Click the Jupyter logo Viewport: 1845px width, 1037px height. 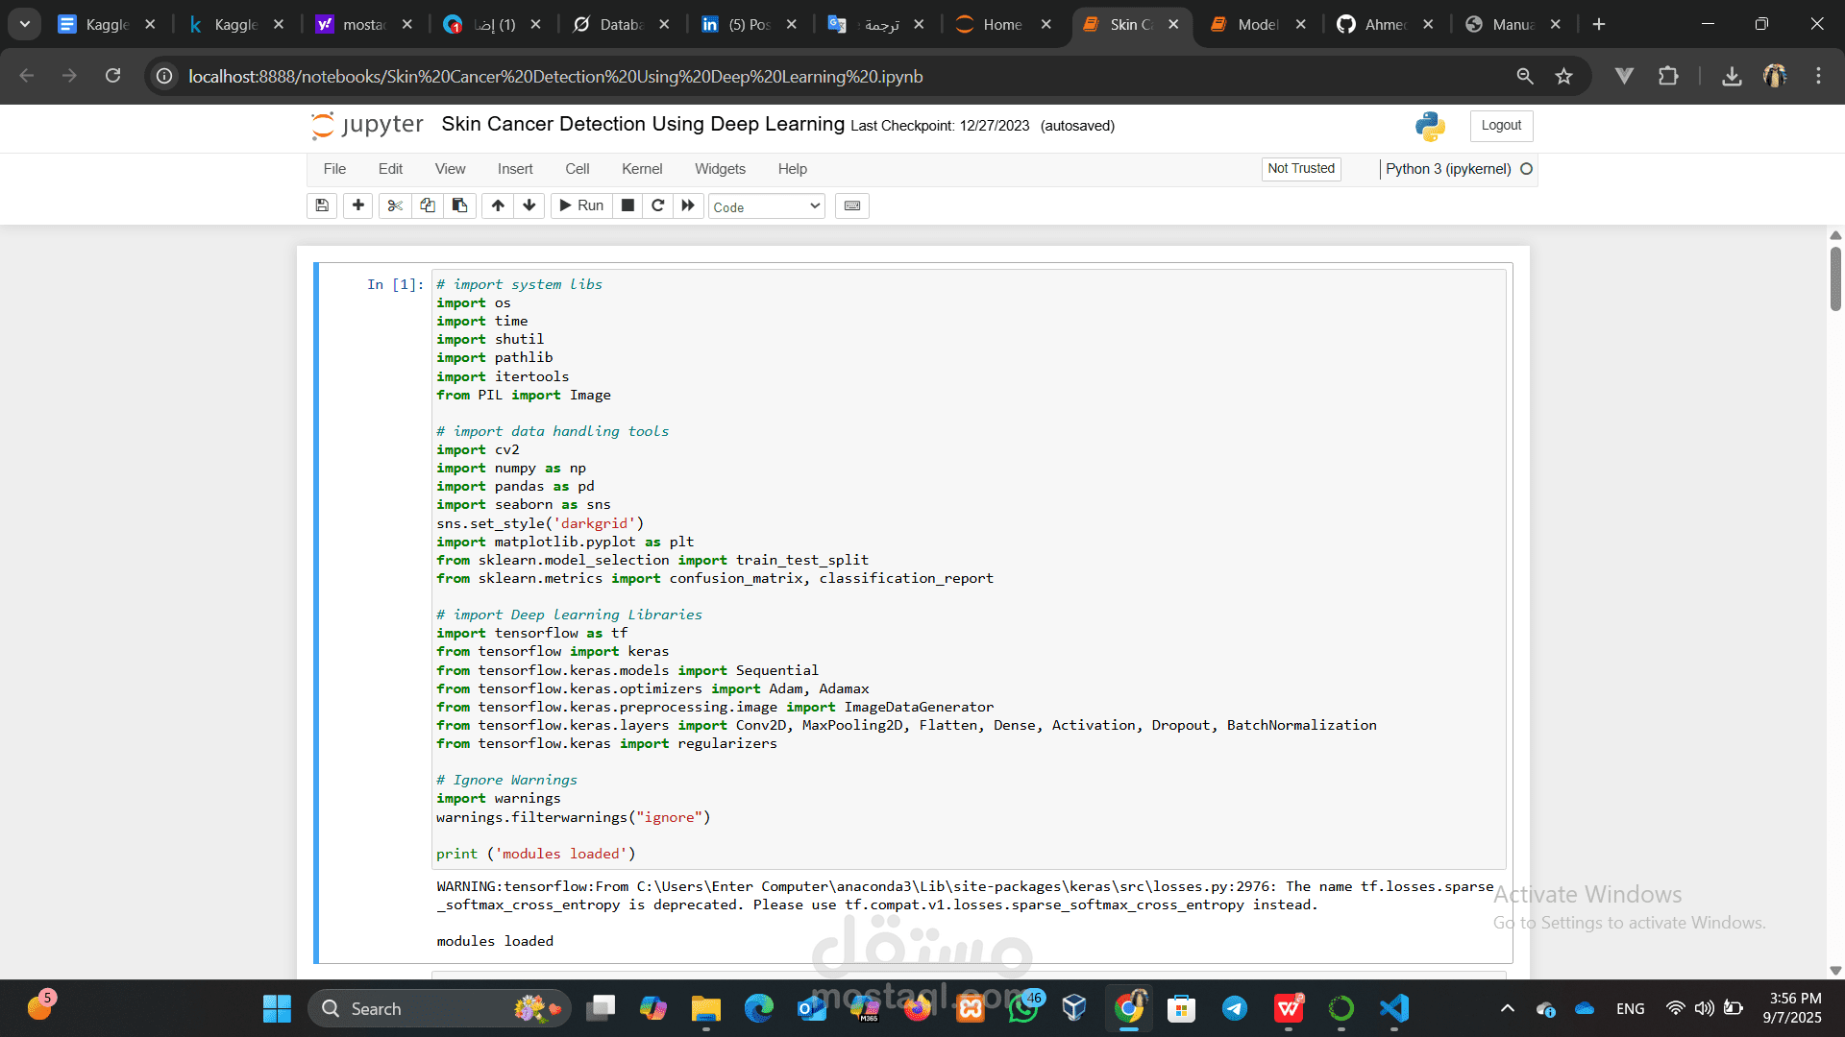(367, 125)
